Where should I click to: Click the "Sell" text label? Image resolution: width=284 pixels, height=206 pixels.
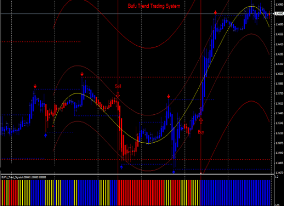pyautogui.click(x=118, y=86)
